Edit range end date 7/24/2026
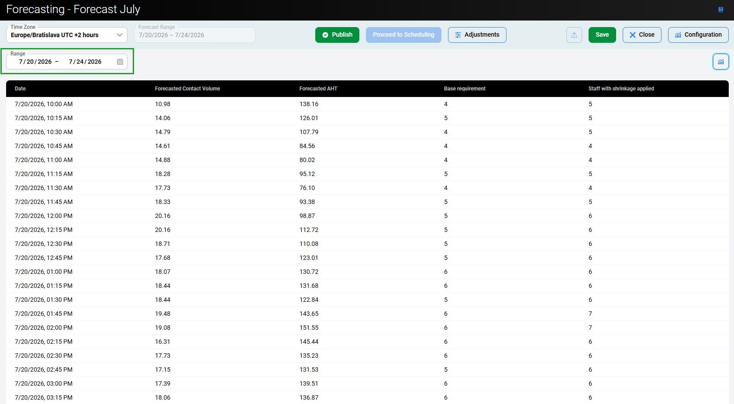This screenshot has height=404, width=734. (x=85, y=62)
